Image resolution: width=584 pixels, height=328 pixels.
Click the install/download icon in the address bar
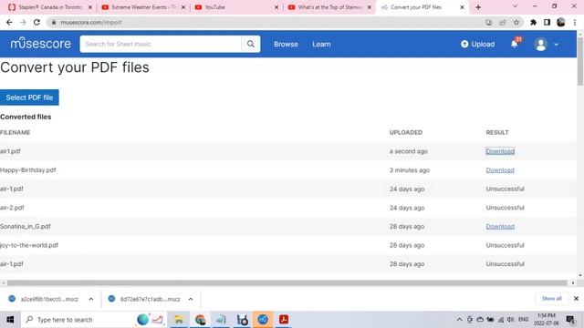point(489,22)
